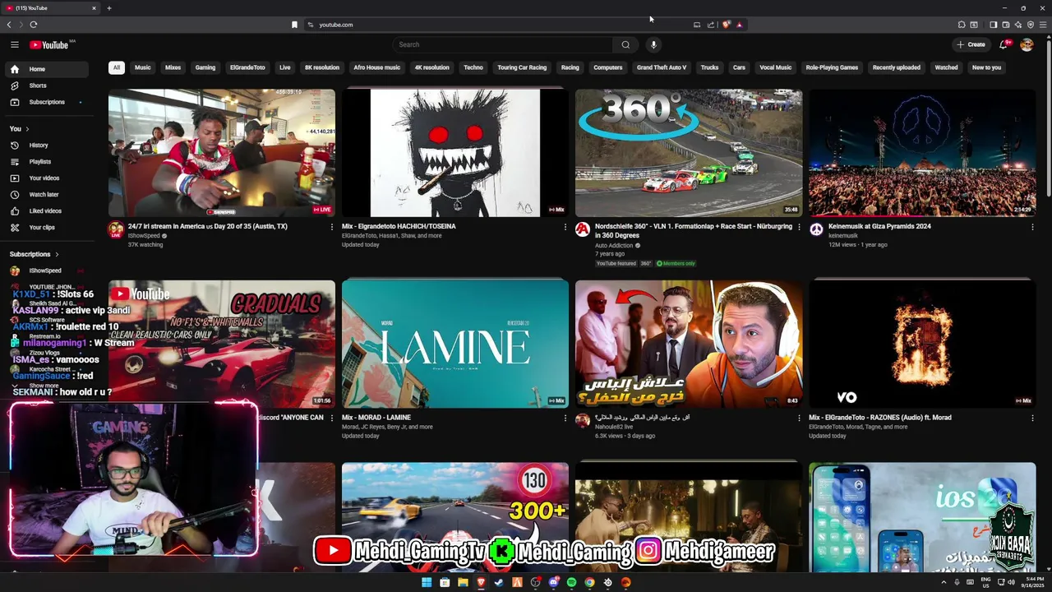Screen dimensions: 1052x592
Task: Click the Create button
Action: tap(971, 44)
